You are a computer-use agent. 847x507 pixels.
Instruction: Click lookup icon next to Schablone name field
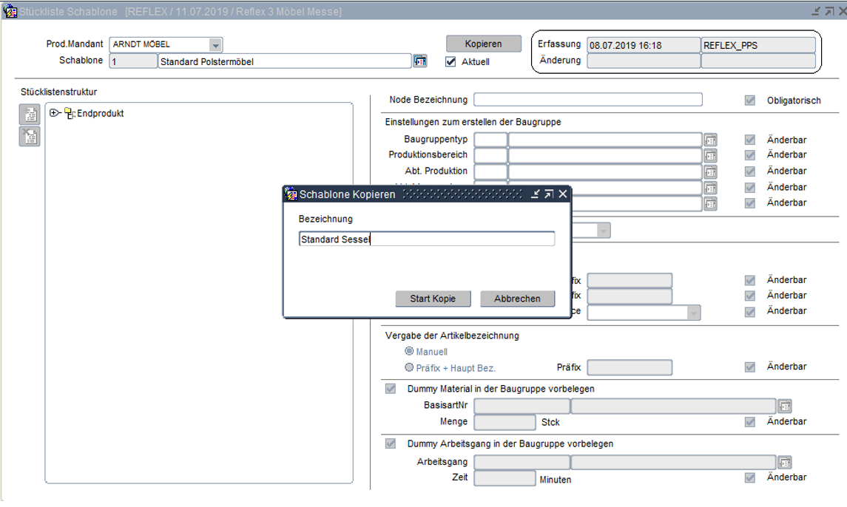coord(420,61)
